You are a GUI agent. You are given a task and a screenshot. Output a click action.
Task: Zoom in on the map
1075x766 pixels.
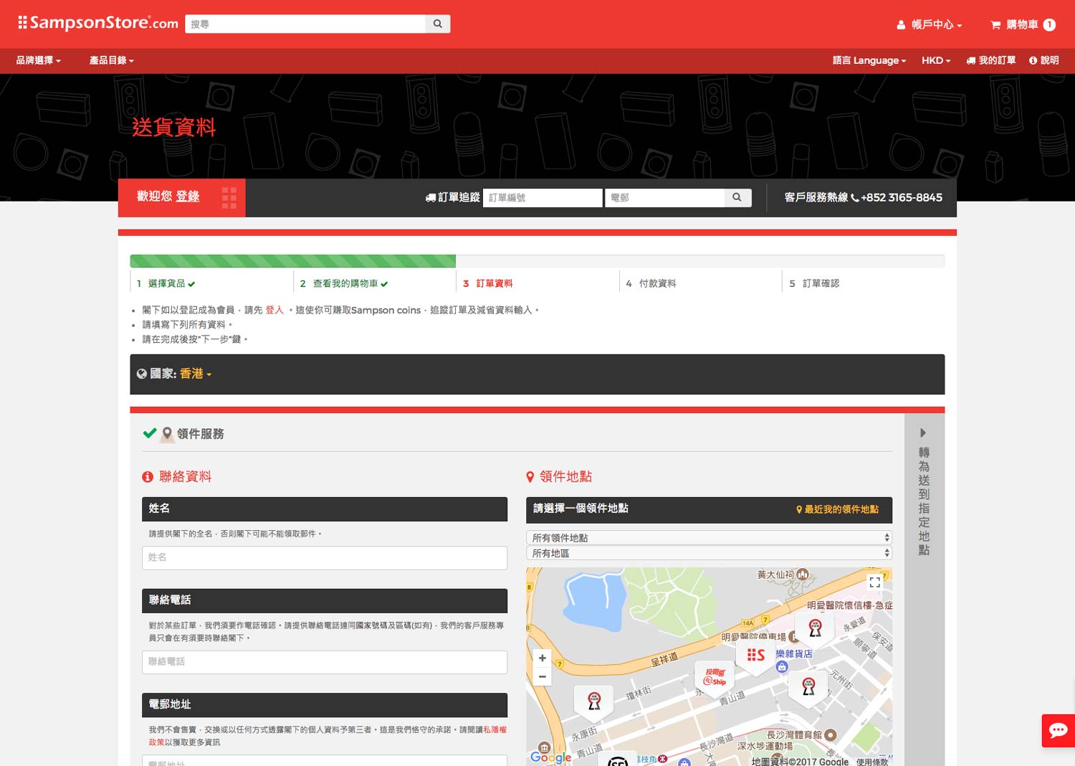(x=543, y=658)
